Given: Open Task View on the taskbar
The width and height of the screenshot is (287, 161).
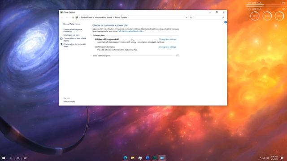Looking at the screenshot, I should tap(25, 158).
